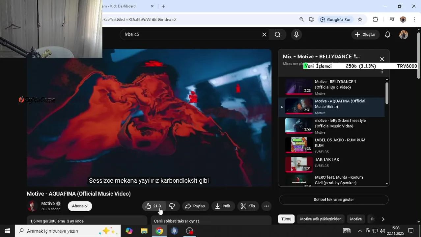Image resolution: width=421 pixels, height=237 pixels.
Task: Click Canlı sohbeti tekrar oynat card
Action: (x=211, y=221)
